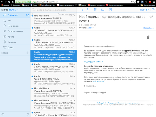Image resolution: width=156 pixels, height=117 pixels.
Task: Click the Подтвердить сейчас link
Action: (93, 62)
